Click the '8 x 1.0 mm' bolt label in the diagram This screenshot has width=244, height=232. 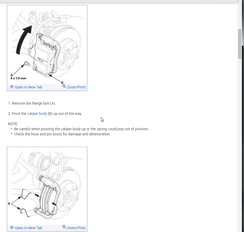(x=18, y=78)
